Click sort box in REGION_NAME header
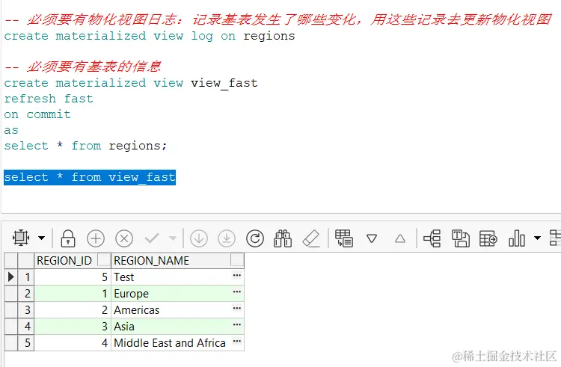 pyautogui.click(x=237, y=259)
